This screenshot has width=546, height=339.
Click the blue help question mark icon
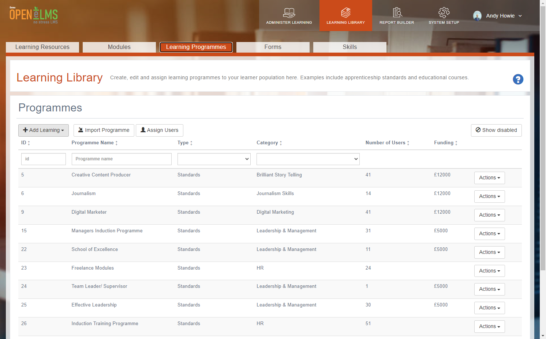pyautogui.click(x=518, y=79)
